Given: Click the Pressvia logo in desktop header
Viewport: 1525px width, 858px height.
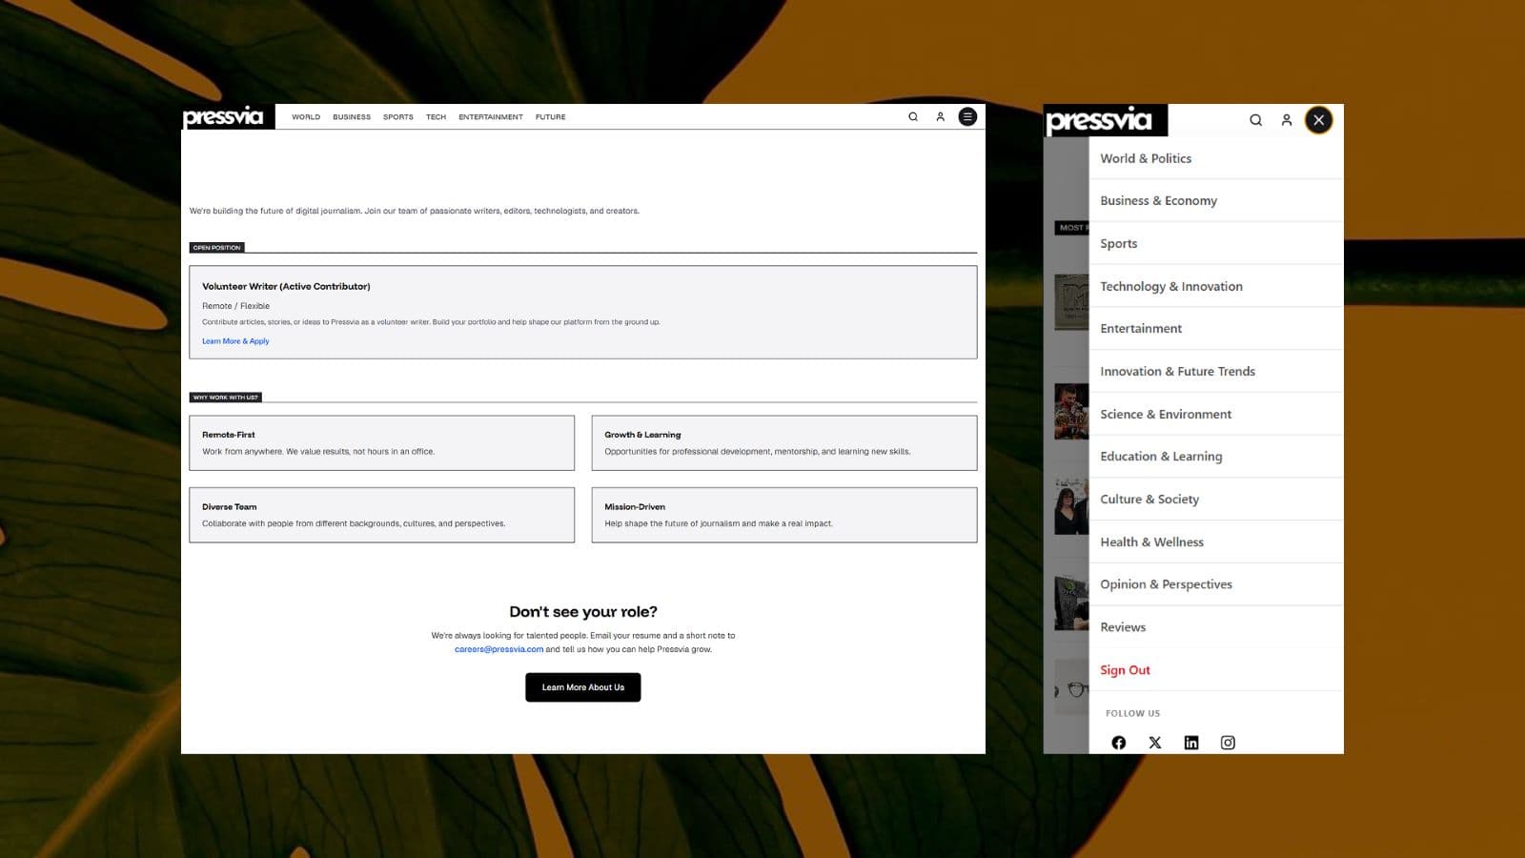Looking at the screenshot, I should [x=223, y=117].
